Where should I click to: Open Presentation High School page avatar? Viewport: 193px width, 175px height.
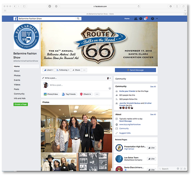(x=119, y=148)
